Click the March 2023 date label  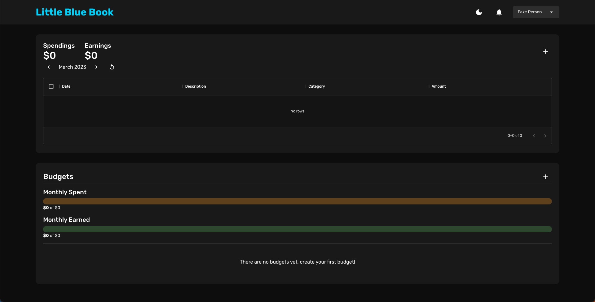tap(73, 67)
